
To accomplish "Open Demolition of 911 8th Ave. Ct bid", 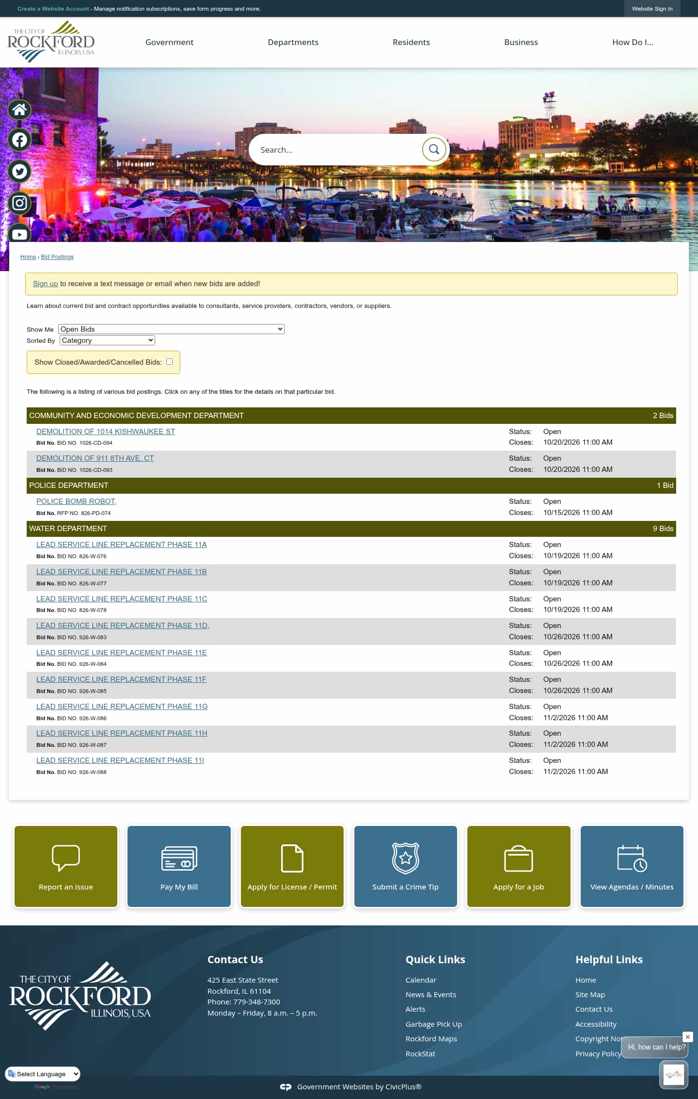I will (95, 458).
